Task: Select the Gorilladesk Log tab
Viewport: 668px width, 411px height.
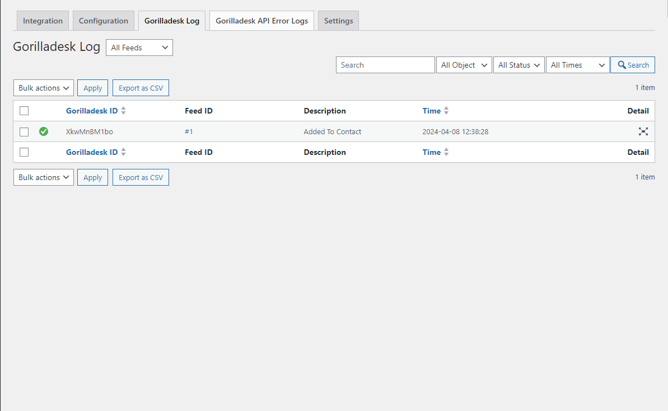Action: [x=172, y=21]
